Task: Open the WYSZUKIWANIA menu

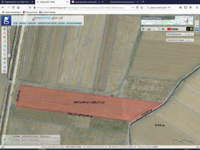Action: pos(74,23)
